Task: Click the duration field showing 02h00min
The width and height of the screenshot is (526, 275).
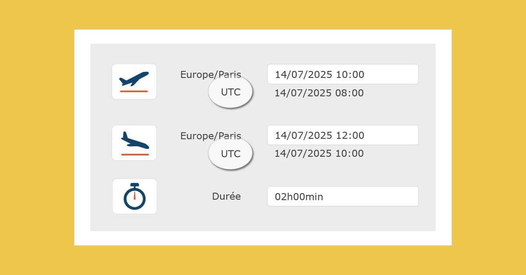Action: (x=343, y=196)
